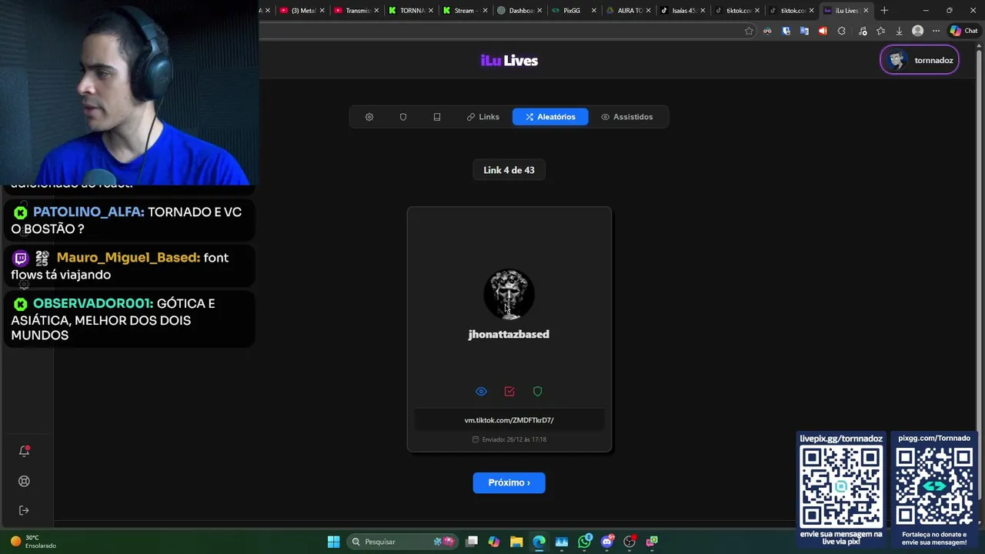Open WhatsApp from the taskbar
Viewport: 985px width, 554px height.
(x=585, y=542)
